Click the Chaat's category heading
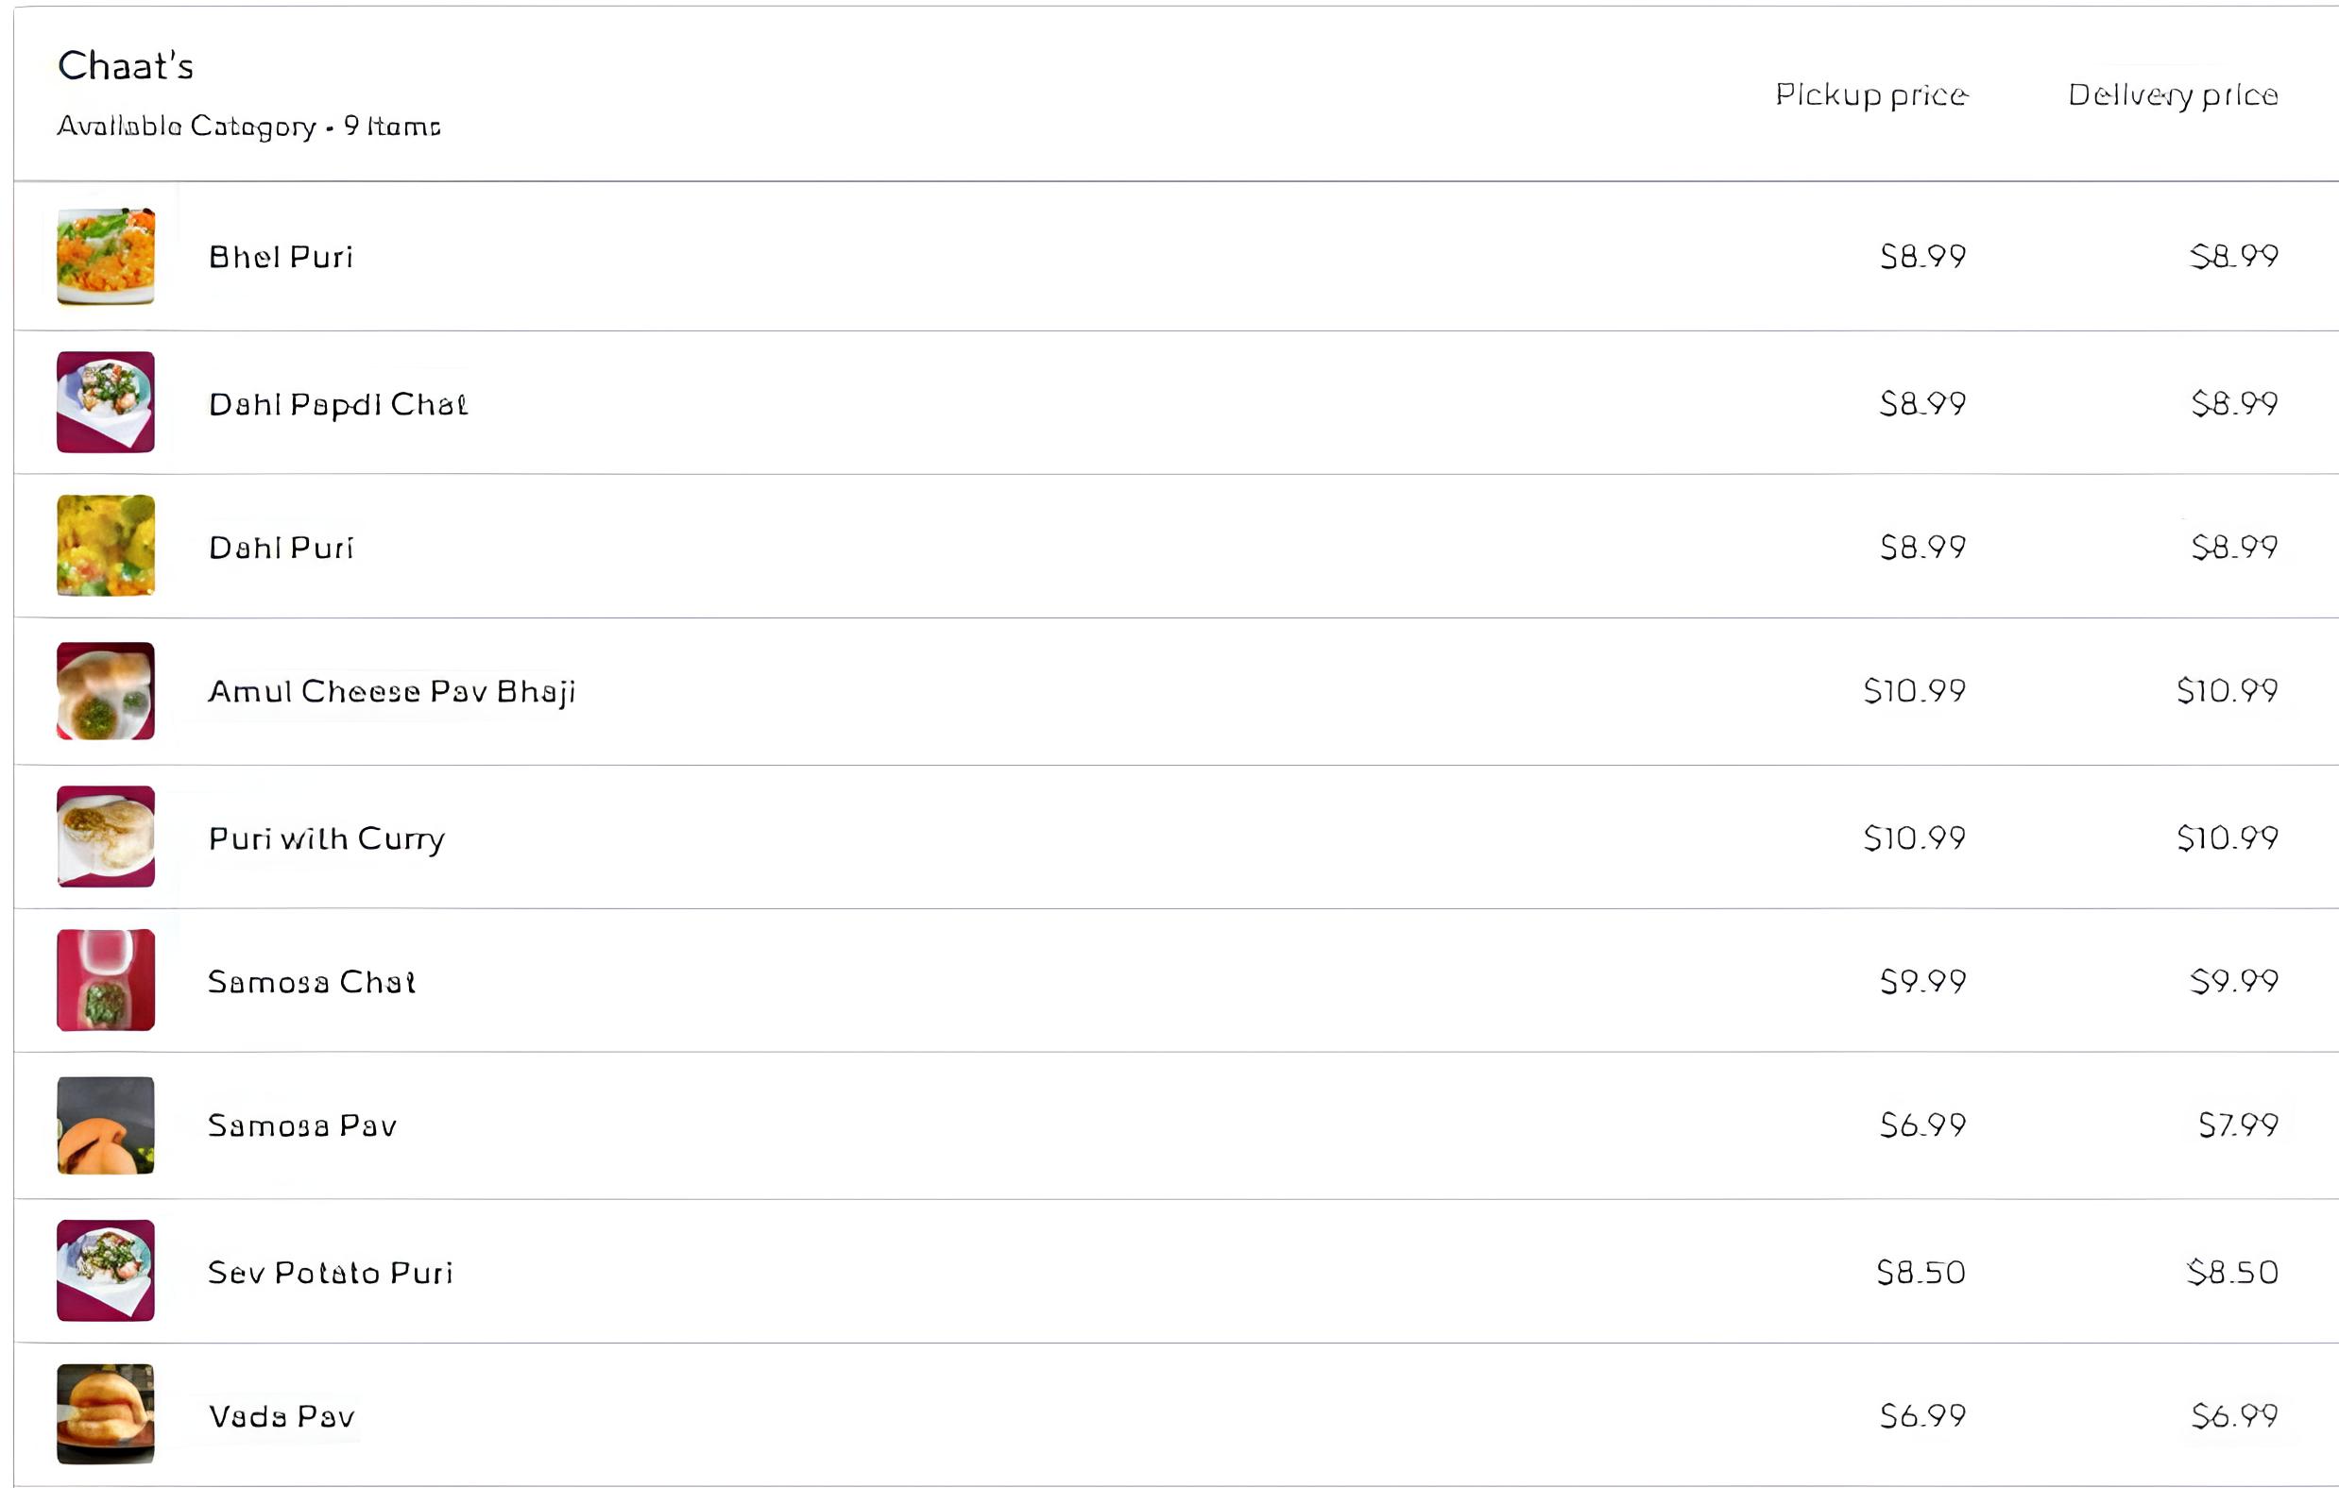This screenshot has width=2339, height=1488. [x=126, y=66]
